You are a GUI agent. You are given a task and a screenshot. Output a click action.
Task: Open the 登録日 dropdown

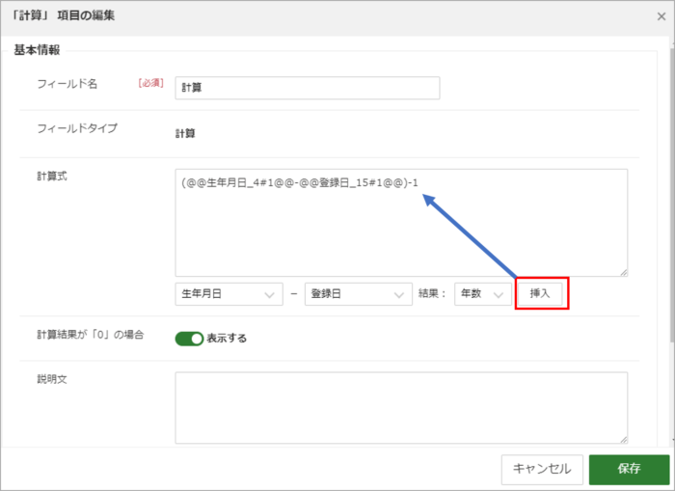click(x=359, y=294)
